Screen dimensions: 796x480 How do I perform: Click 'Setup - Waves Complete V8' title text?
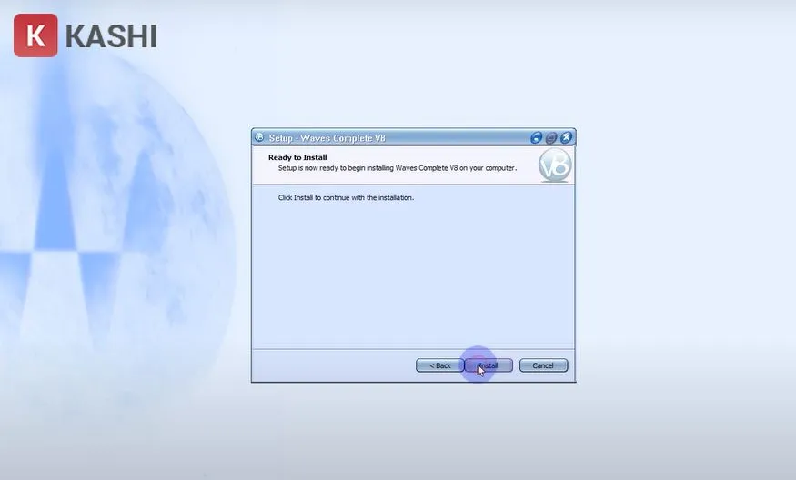pyautogui.click(x=327, y=138)
